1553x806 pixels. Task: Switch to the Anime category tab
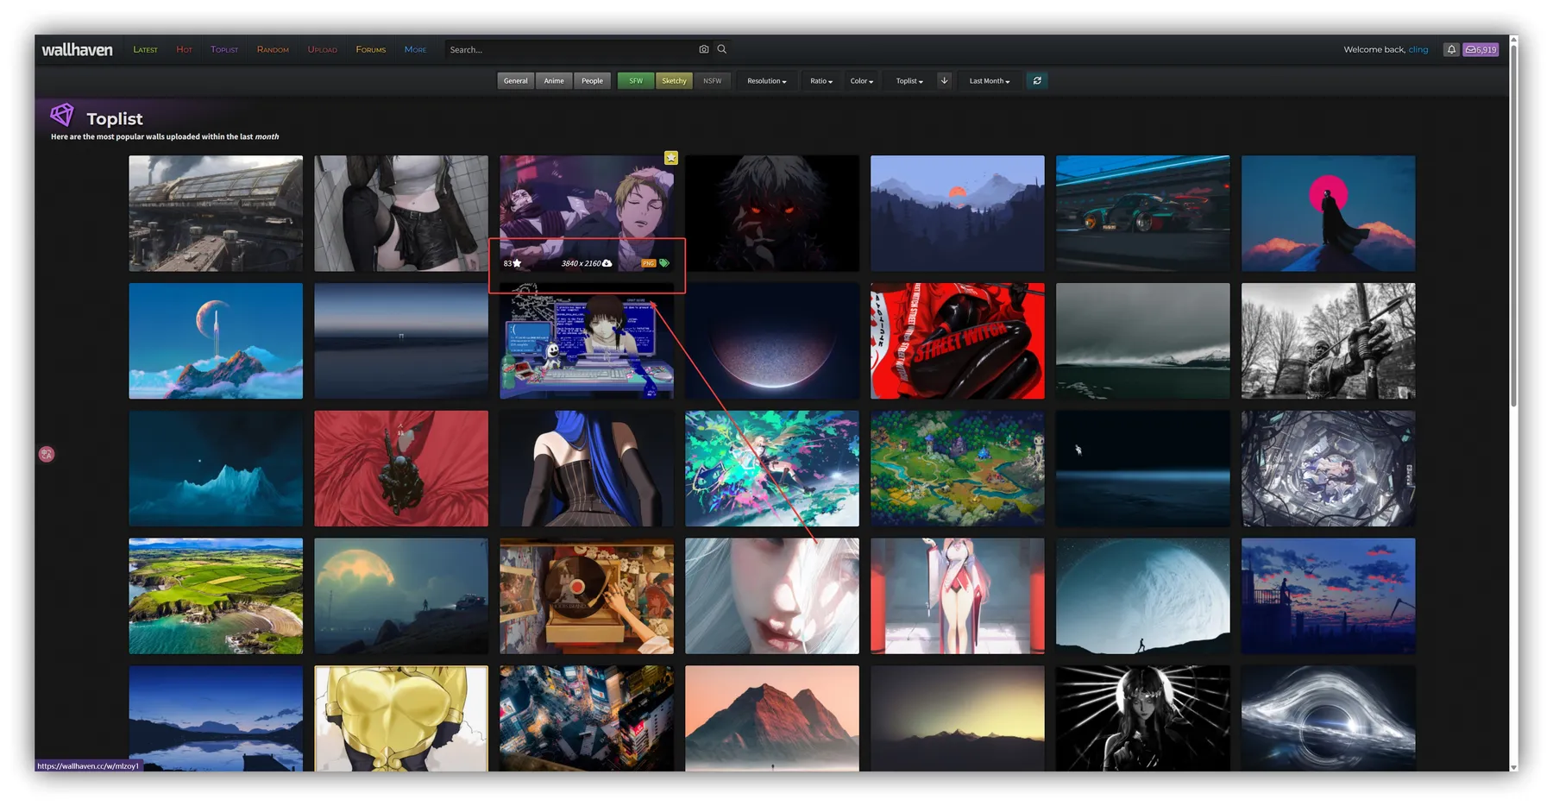point(554,80)
